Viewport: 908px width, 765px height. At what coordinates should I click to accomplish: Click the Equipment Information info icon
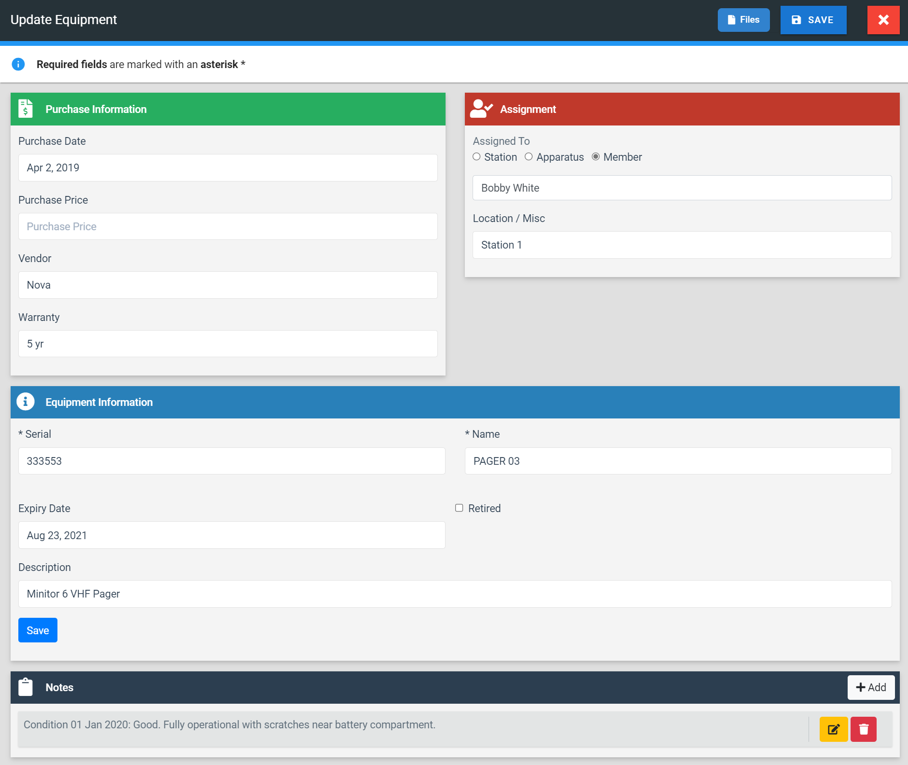point(26,402)
